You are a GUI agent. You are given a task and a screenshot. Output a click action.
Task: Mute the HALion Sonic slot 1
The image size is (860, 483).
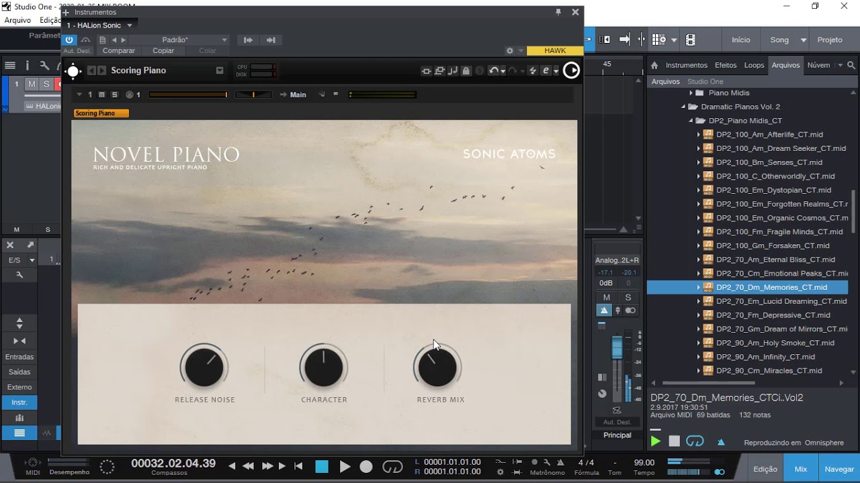pyautogui.click(x=101, y=95)
